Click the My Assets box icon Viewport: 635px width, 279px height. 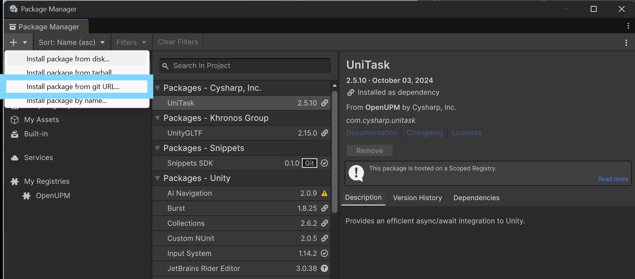click(x=15, y=120)
